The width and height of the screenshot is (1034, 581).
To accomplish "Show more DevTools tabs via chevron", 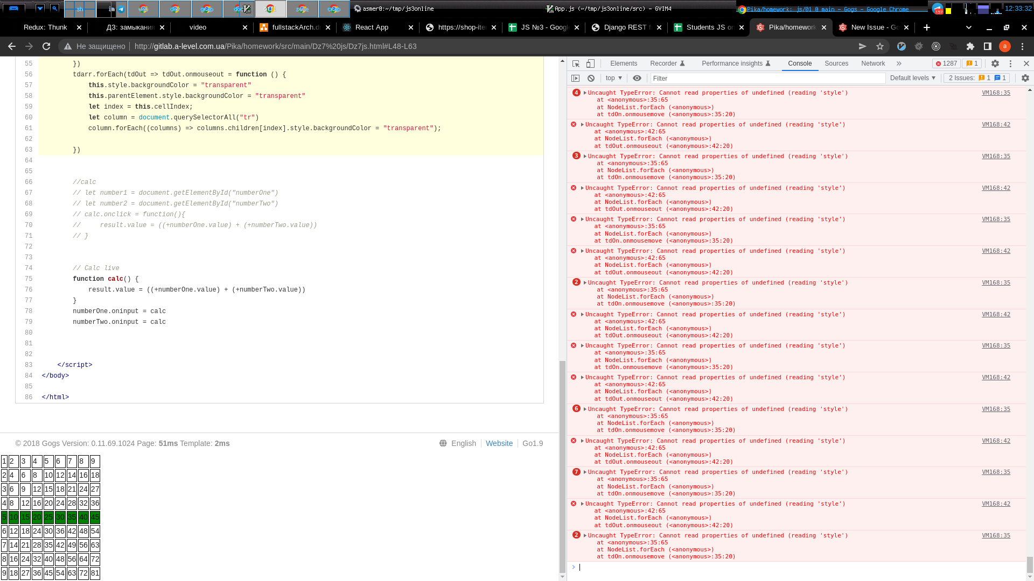I will (x=899, y=63).
